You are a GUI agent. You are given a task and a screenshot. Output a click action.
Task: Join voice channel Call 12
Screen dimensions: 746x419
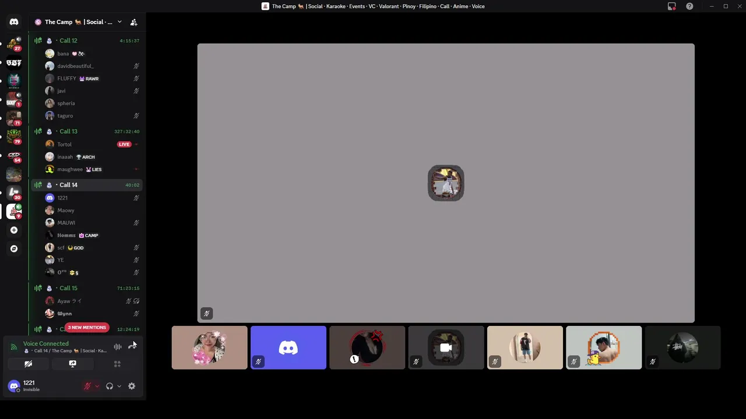pos(68,41)
